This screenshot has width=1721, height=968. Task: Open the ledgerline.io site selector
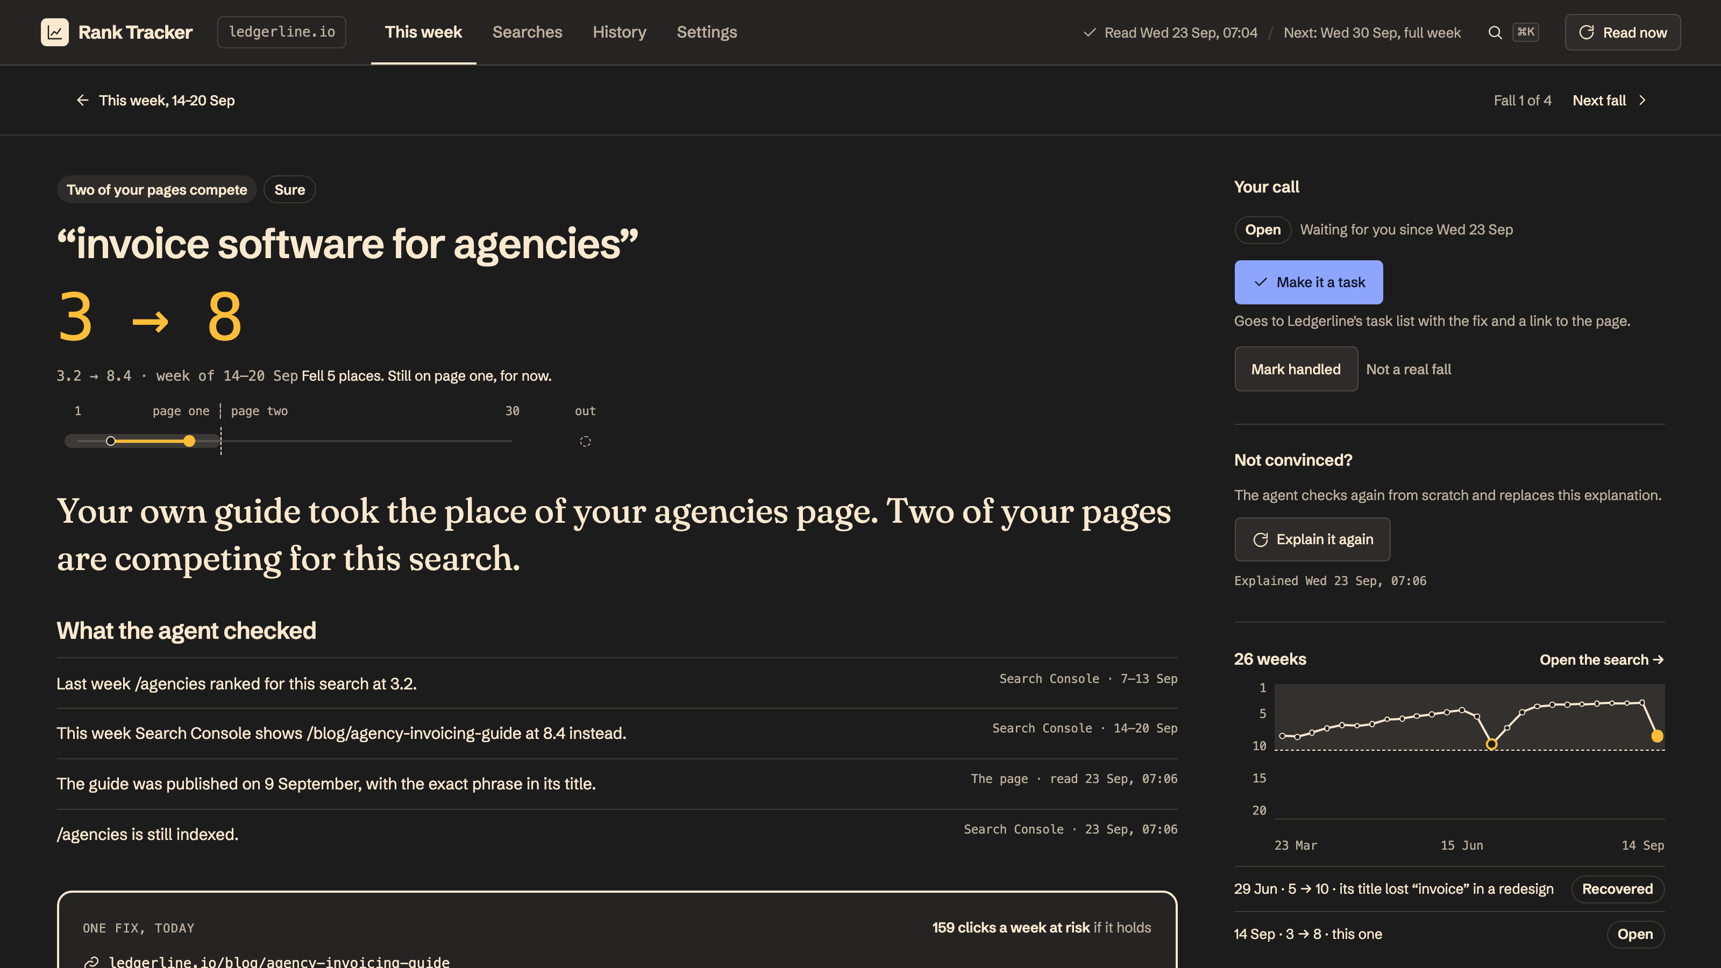click(x=282, y=32)
